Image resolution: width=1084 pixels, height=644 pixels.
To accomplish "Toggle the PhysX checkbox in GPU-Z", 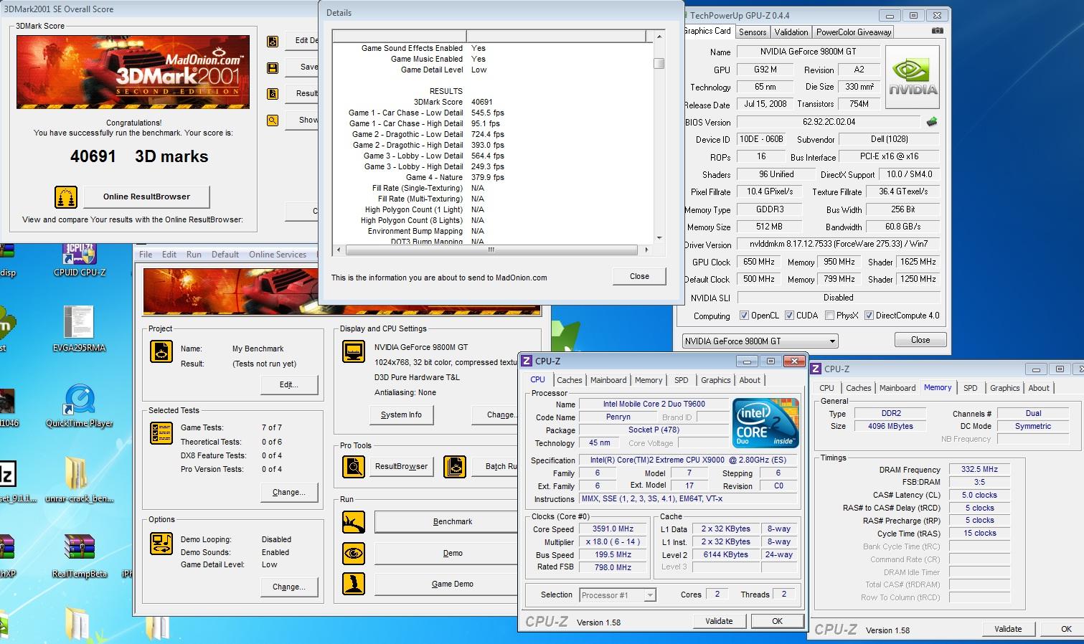I will tap(830, 316).
